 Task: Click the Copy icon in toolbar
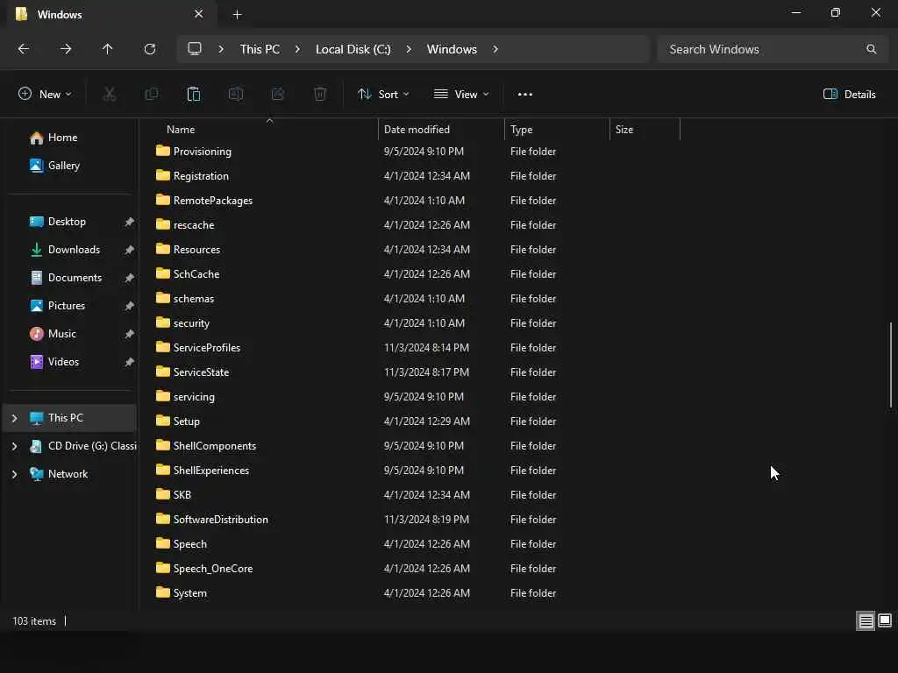coord(152,95)
